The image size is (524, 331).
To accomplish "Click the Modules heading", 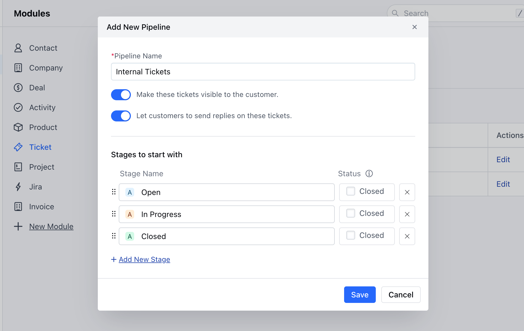I will click(x=32, y=13).
